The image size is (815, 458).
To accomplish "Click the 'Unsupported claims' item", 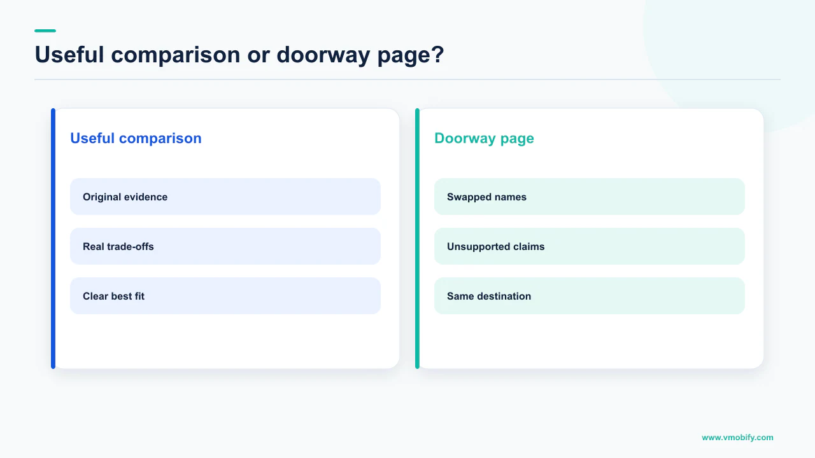I will pos(590,246).
